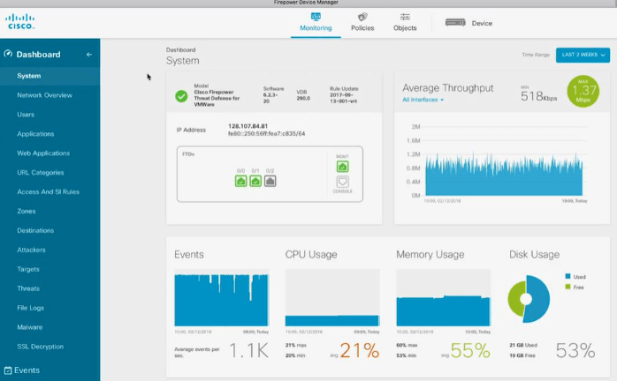617x381 pixels.
Task: Click the blue Used legend swatch
Action: tap(567, 276)
